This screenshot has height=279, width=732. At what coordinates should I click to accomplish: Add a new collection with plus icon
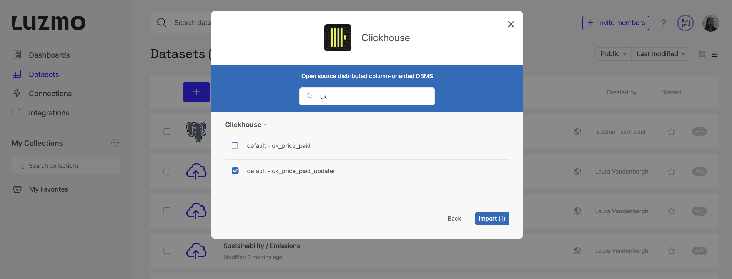[x=115, y=143]
